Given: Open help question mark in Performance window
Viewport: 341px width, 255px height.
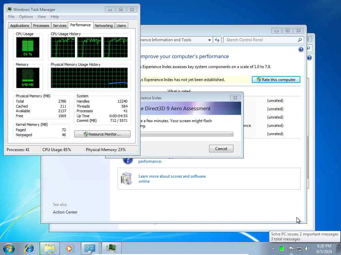Looking at the screenshot, I should tap(301, 50).
